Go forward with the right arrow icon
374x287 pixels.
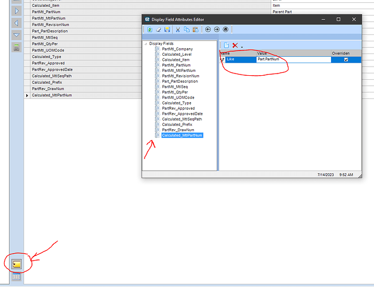point(217,29)
